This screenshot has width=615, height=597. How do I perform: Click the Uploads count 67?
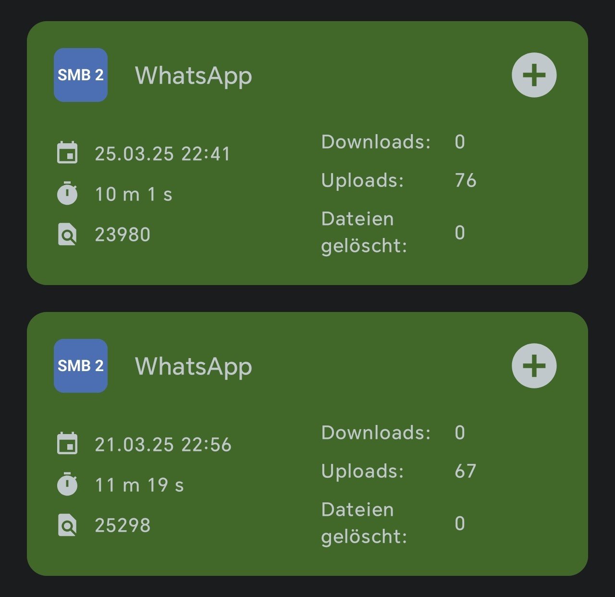point(465,471)
